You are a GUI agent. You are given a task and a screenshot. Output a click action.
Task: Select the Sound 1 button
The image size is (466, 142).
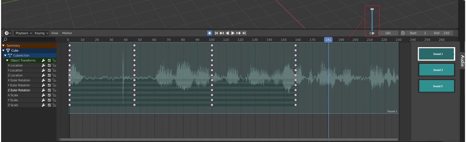coord(436,54)
